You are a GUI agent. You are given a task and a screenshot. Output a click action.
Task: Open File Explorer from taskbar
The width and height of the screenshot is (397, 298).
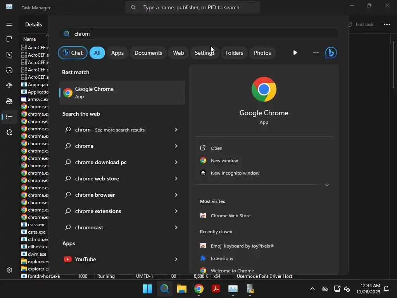182,289
